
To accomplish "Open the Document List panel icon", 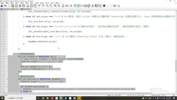I will point(89,6).
